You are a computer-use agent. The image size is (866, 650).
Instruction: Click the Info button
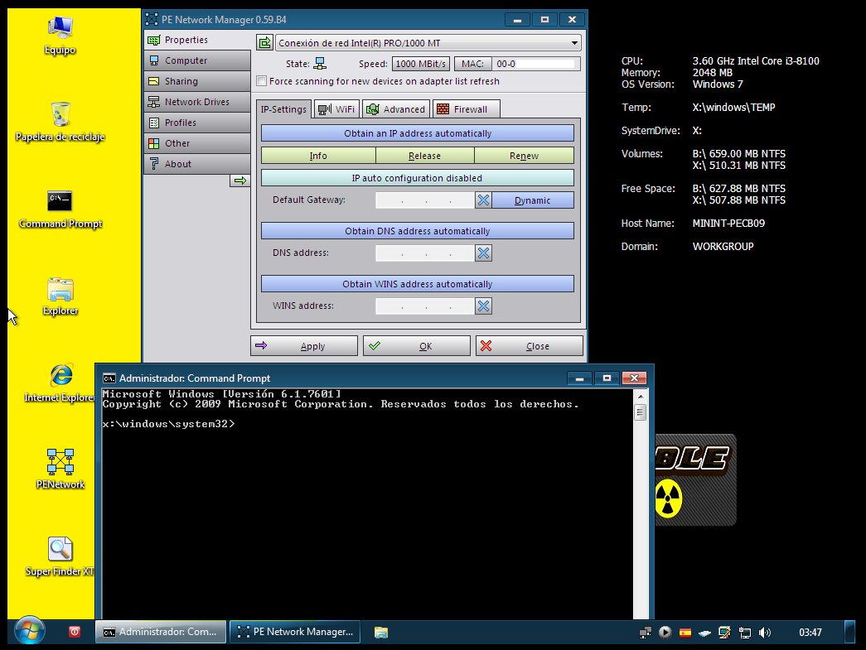[318, 156]
